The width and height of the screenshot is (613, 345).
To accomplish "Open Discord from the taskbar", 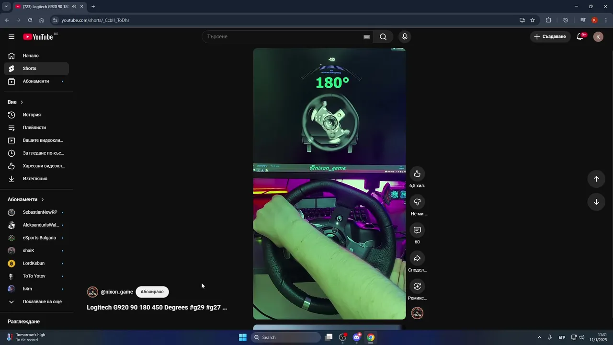I will tap(356, 337).
